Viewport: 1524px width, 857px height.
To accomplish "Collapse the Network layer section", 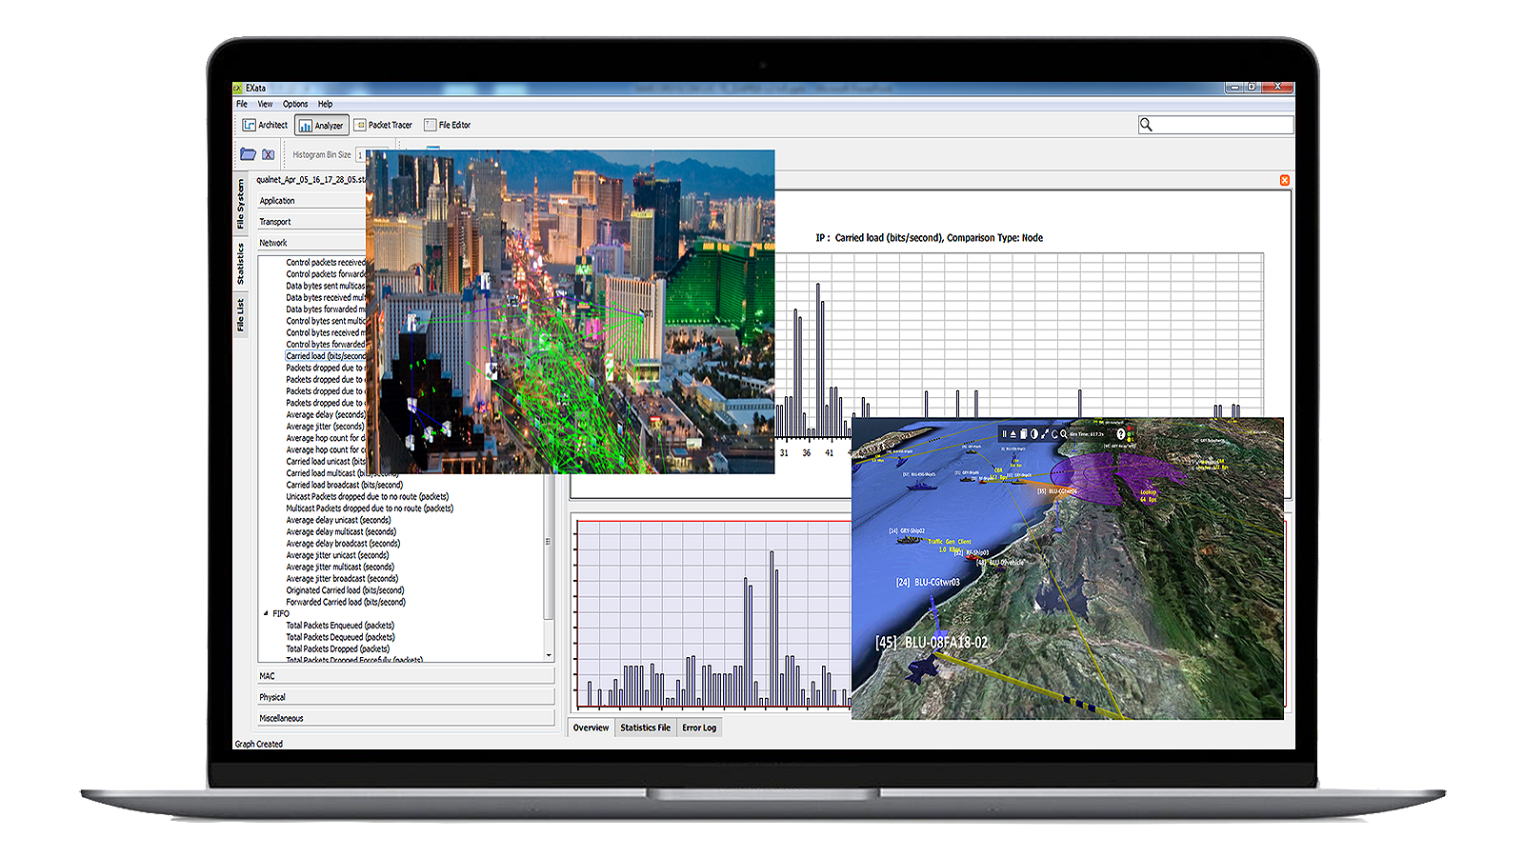I will [311, 243].
